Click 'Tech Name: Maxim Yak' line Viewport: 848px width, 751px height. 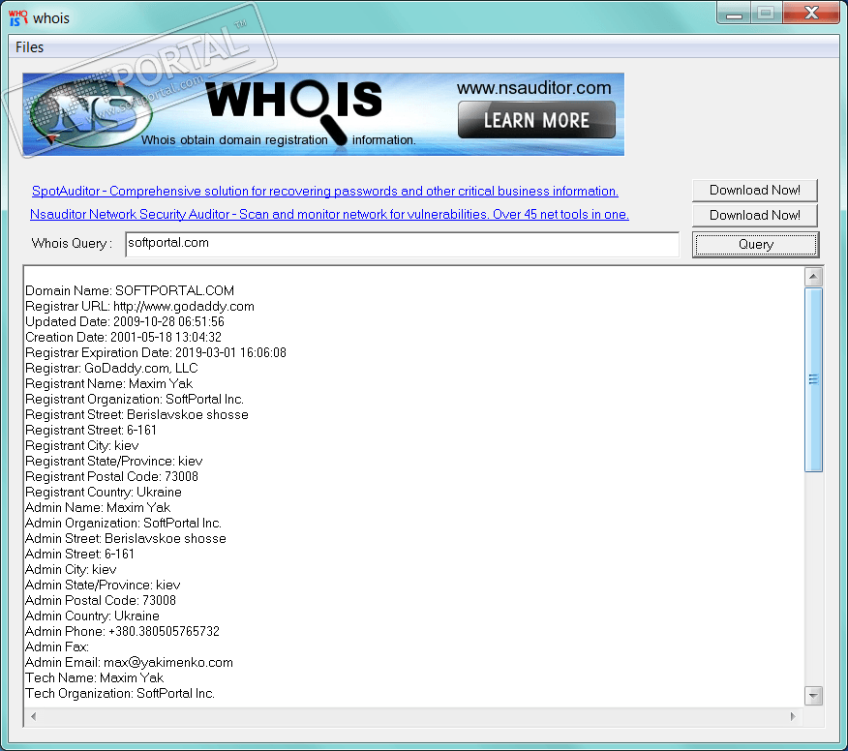pos(94,678)
